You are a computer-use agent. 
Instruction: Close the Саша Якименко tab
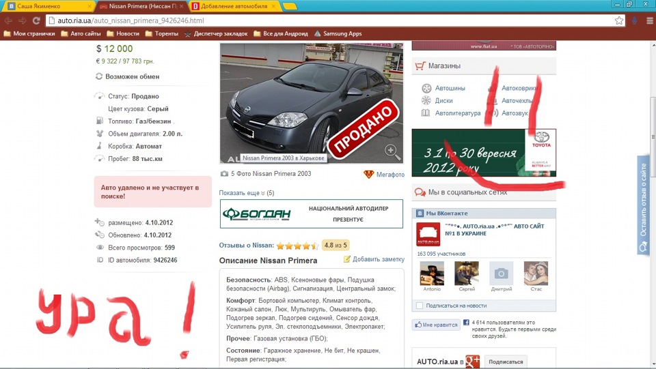click(x=89, y=6)
